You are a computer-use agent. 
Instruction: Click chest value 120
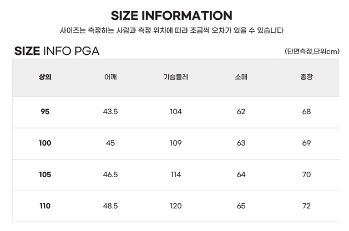pos(176,206)
